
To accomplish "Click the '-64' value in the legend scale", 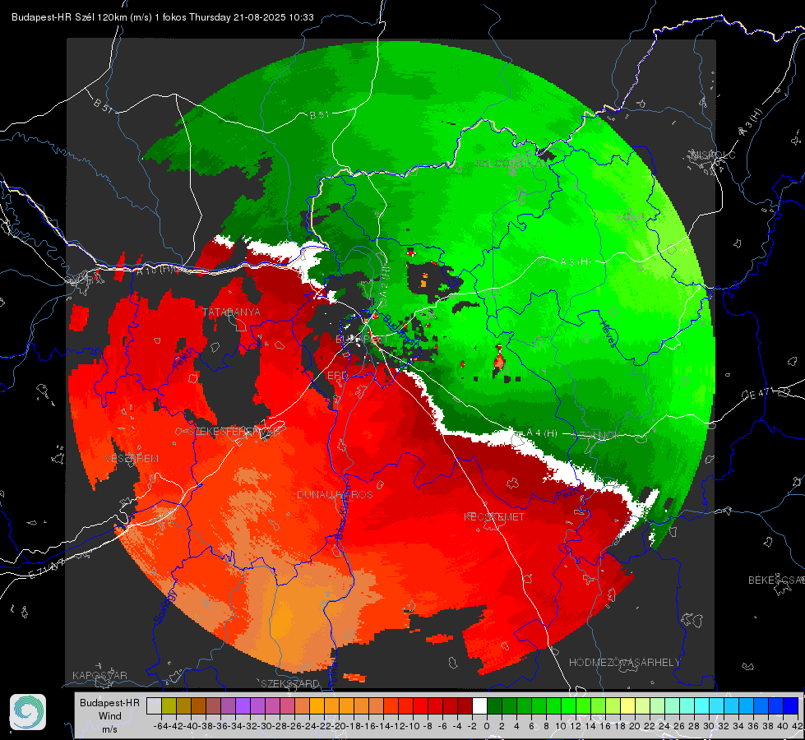I will pos(160,726).
